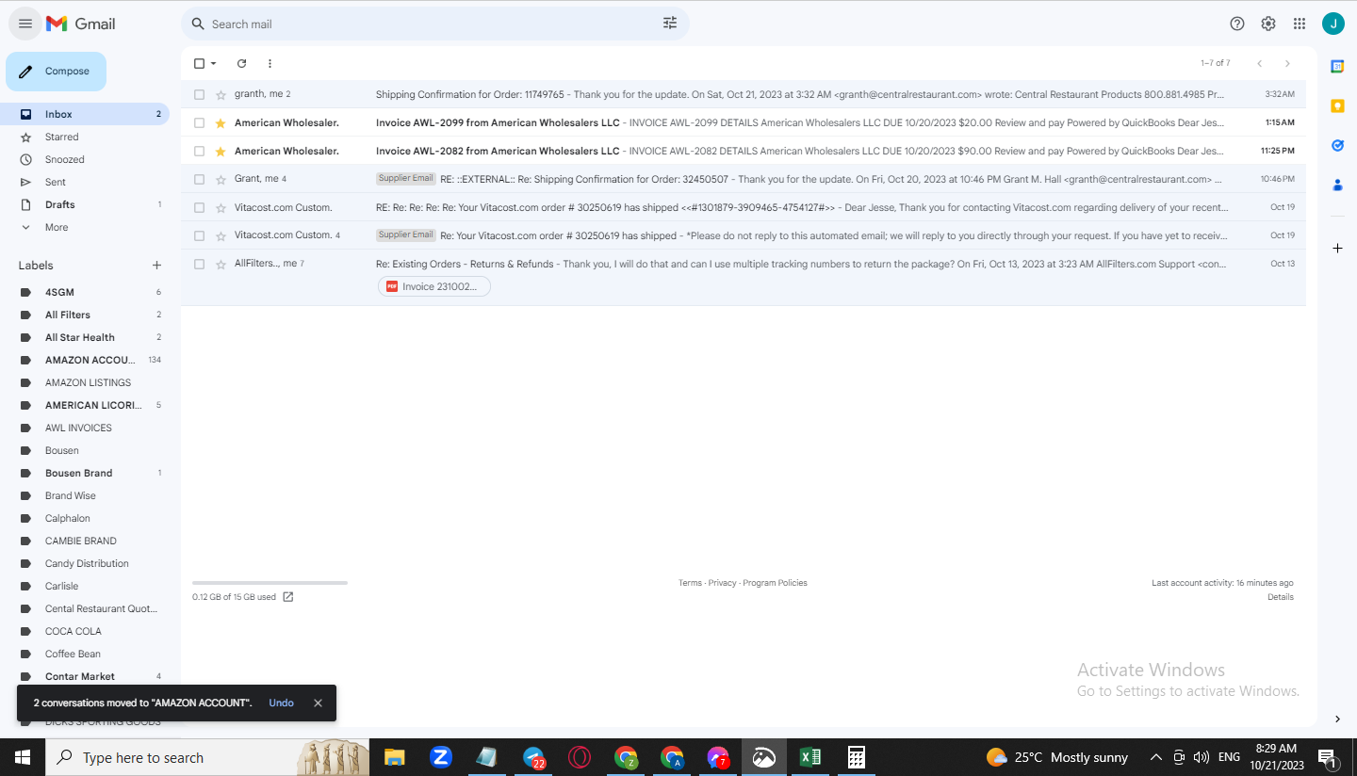Tick the AllFilters email row checkbox
Viewport: 1357px width, 776px height.
199,264
